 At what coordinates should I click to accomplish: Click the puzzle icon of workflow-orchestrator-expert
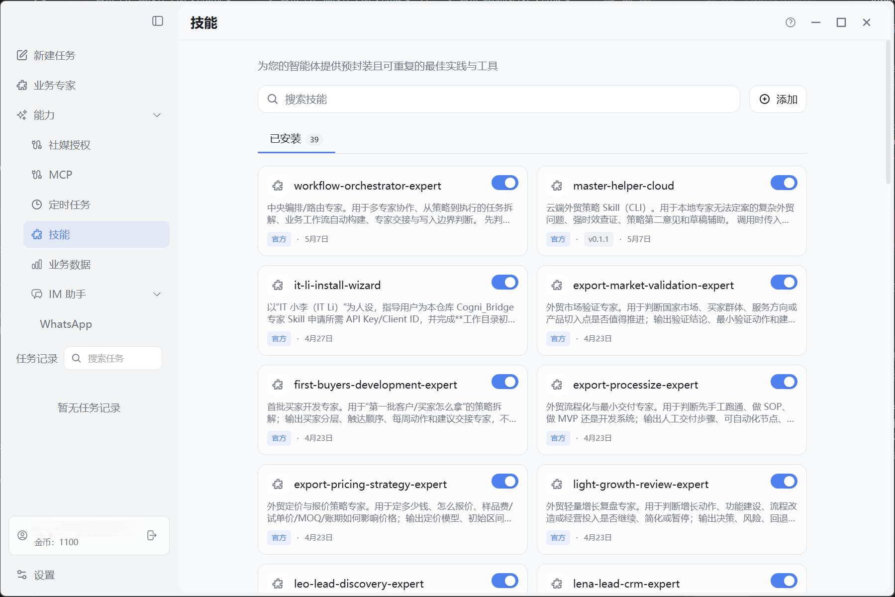coord(278,186)
